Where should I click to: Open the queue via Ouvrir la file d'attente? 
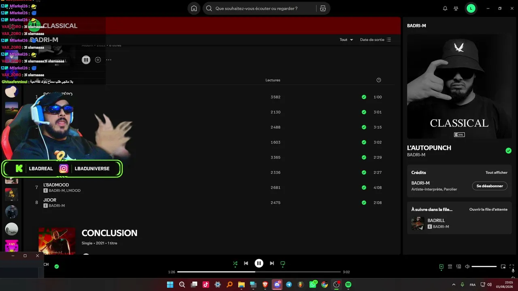pyautogui.click(x=488, y=209)
